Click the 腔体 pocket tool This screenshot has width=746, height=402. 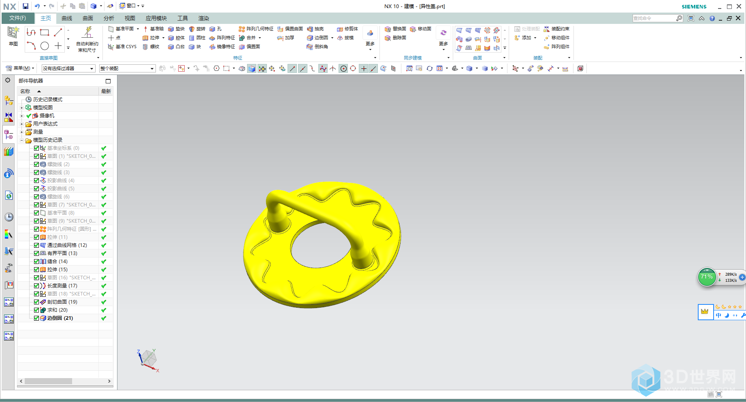(x=176, y=38)
